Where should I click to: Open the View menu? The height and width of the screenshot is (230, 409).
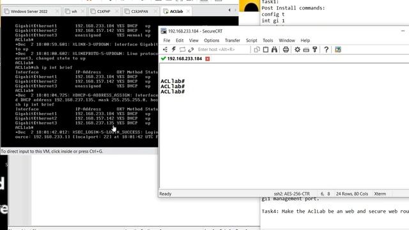pyautogui.click(x=194, y=40)
